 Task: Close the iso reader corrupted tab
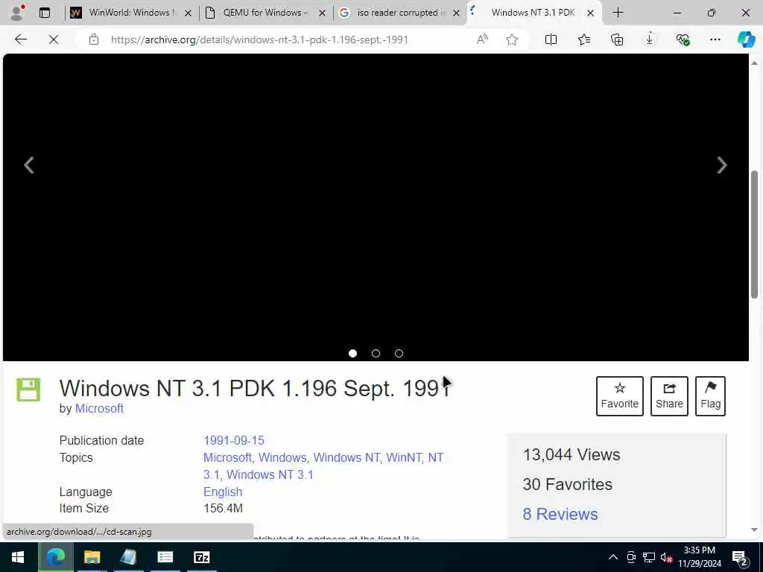pyautogui.click(x=457, y=13)
